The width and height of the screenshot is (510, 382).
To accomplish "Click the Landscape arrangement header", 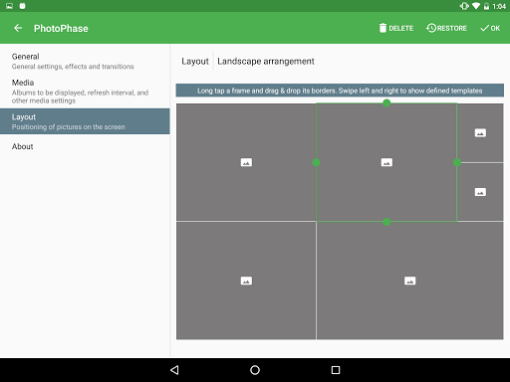I will [x=266, y=62].
